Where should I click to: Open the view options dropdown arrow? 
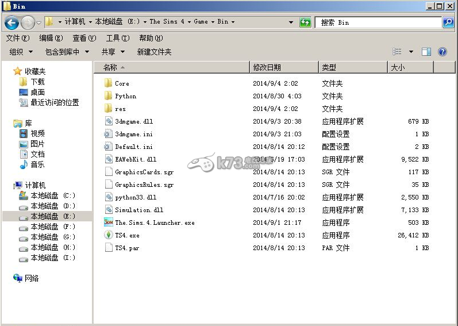tap(411, 52)
